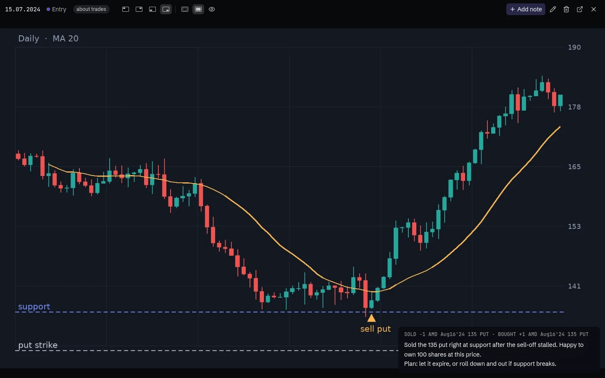Choose the filled-frame display mode icon
Image resolution: width=605 pixels, height=378 pixels.
198,9
